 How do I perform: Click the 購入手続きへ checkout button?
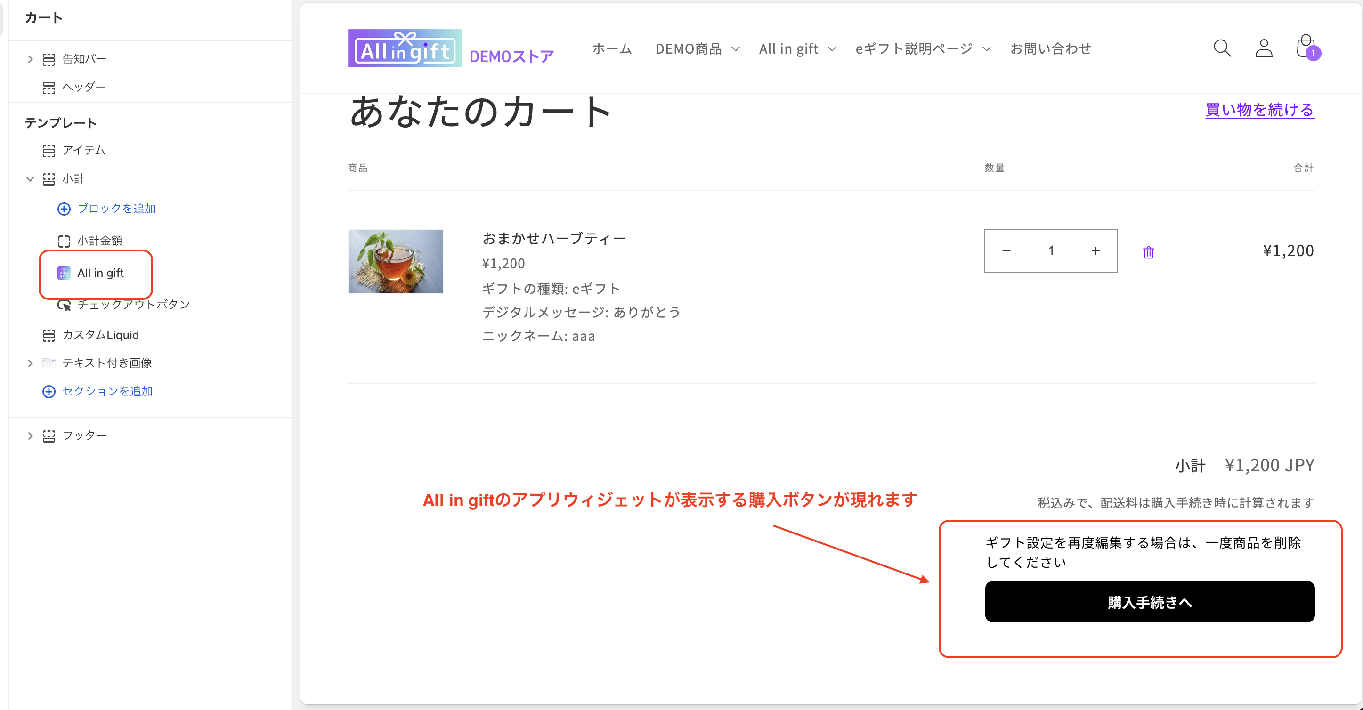[1149, 602]
